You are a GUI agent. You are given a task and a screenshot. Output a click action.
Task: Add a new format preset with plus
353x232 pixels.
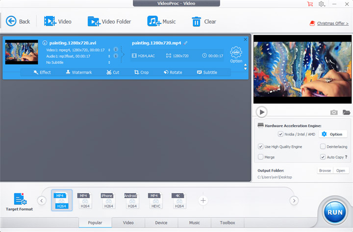tap(203, 201)
